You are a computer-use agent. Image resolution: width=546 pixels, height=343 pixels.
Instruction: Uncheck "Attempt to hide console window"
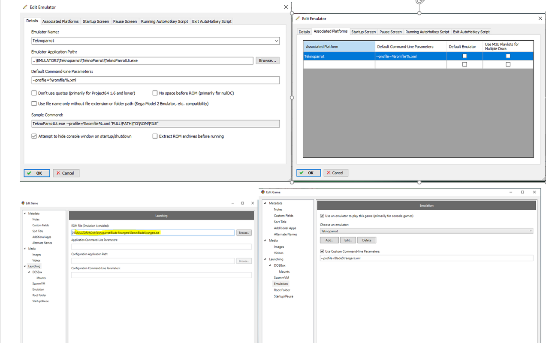point(34,136)
